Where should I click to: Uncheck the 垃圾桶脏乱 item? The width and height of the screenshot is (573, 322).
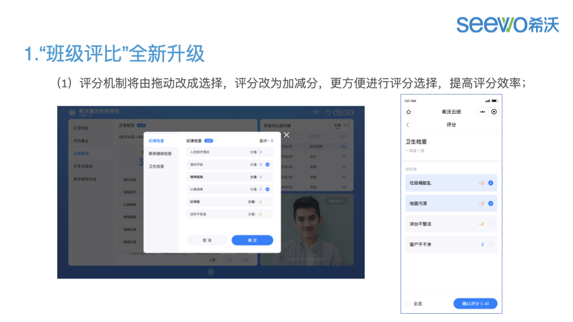[x=491, y=183]
